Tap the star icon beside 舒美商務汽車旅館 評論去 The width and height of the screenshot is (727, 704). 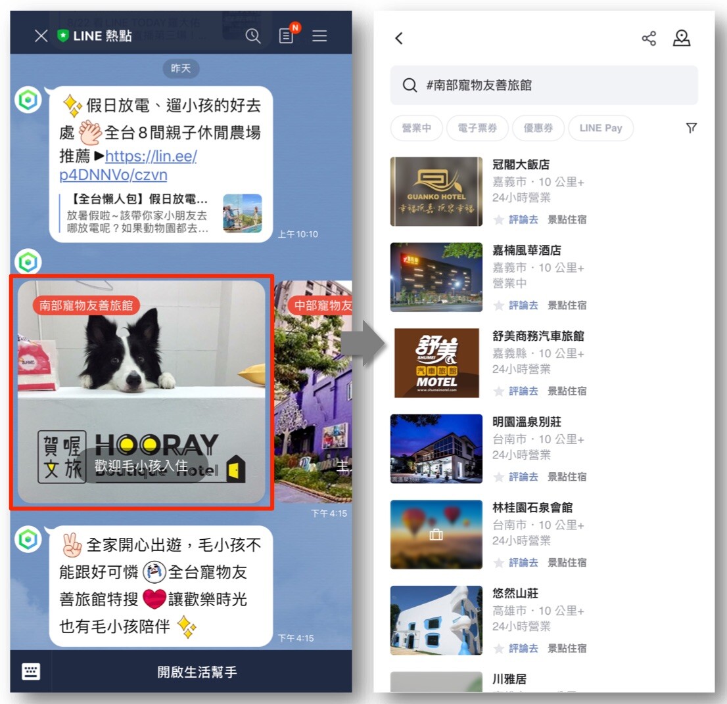point(498,391)
